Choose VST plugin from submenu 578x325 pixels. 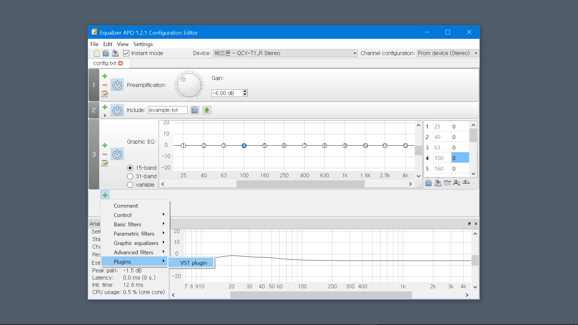191,263
